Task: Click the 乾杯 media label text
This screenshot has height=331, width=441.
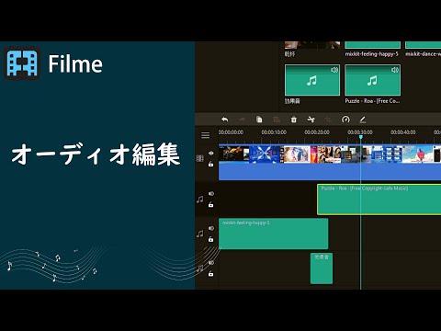Action: [x=289, y=54]
